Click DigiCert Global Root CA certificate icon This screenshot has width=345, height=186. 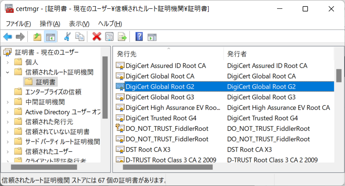point(120,76)
